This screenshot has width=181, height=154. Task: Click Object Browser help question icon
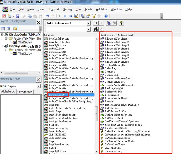pos(121,23)
